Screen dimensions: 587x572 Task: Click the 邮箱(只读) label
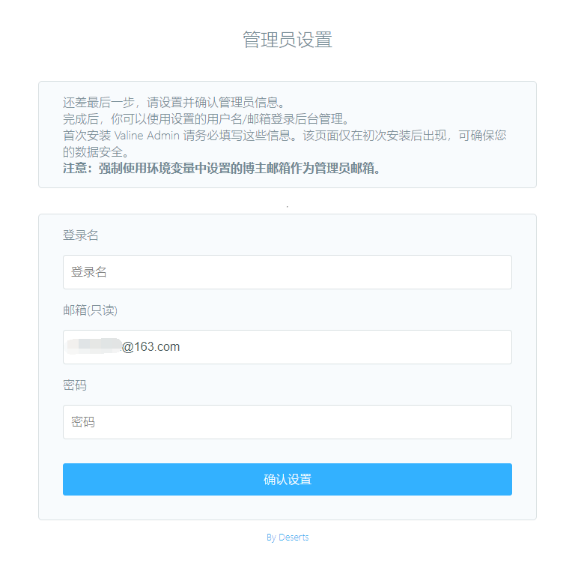click(90, 310)
